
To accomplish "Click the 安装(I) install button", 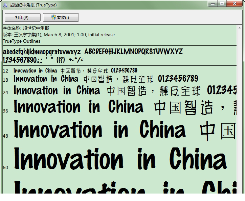I will tap(61, 17).
